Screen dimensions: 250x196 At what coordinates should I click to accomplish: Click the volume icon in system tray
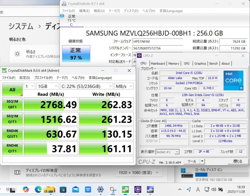click(x=213, y=190)
